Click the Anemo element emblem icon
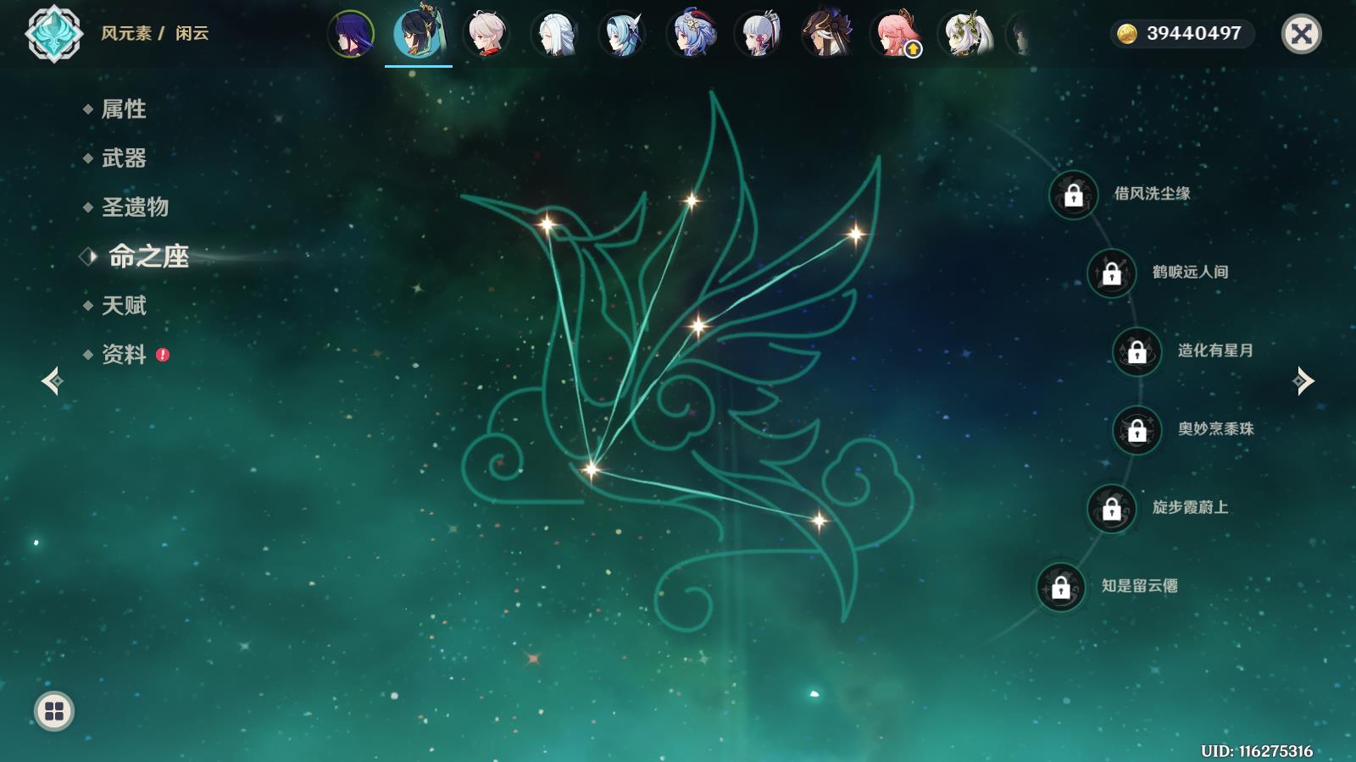 pyautogui.click(x=53, y=34)
